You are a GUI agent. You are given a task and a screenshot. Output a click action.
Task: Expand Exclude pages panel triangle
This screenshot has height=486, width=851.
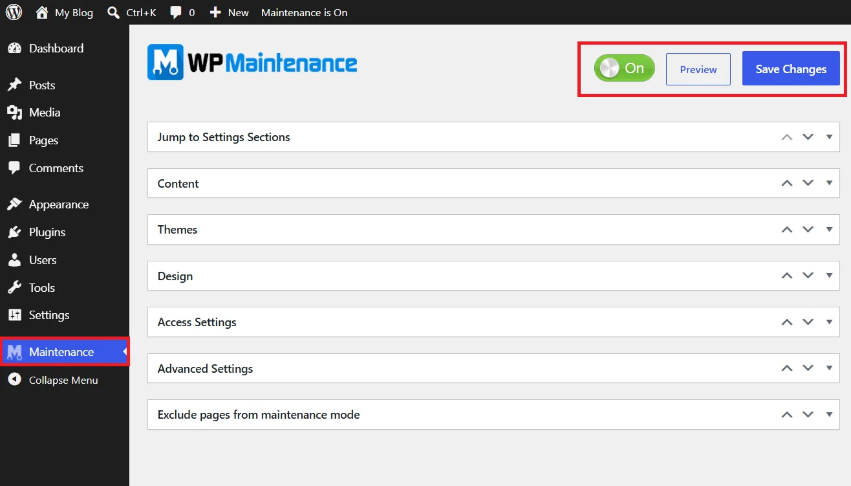click(829, 414)
